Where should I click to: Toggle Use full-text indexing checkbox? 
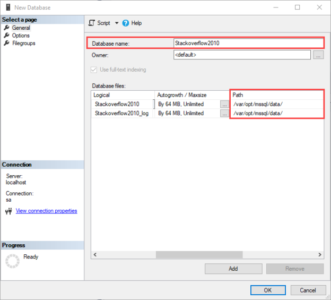click(x=95, y=70)
